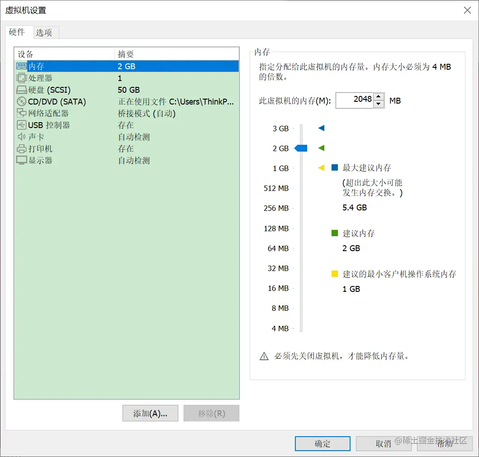The image size is (479, 457).
Task: Click the 32 MB scale label
Action: click(278, 268)
